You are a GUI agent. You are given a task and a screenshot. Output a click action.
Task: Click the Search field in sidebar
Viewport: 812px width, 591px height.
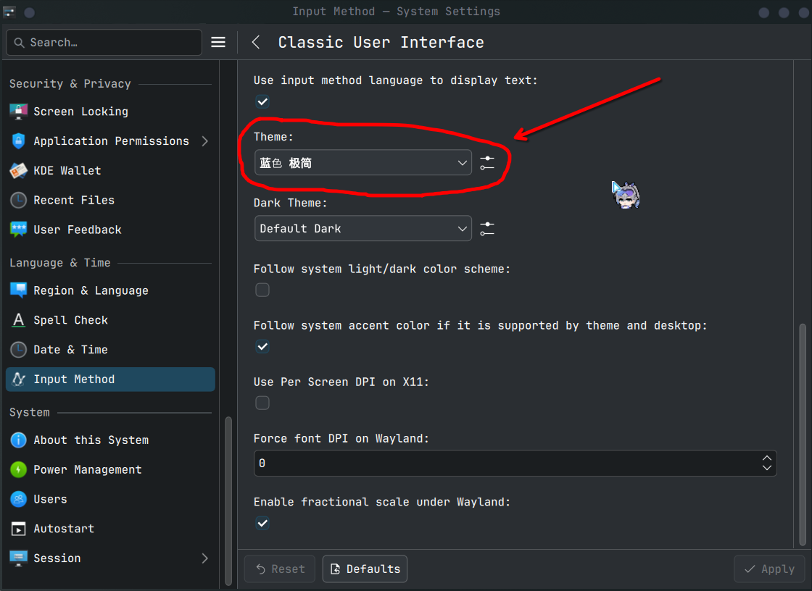point(109,43)
